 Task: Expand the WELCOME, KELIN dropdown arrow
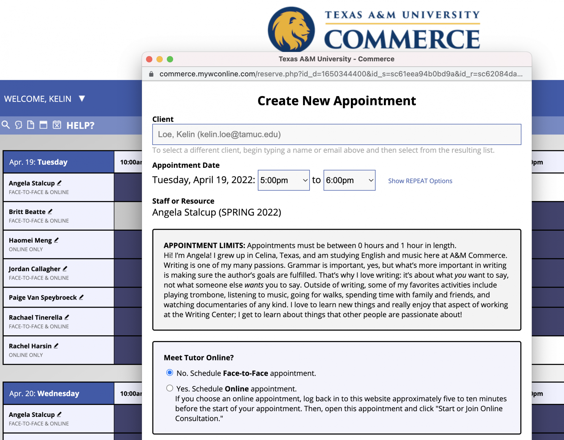pos(82,99)
